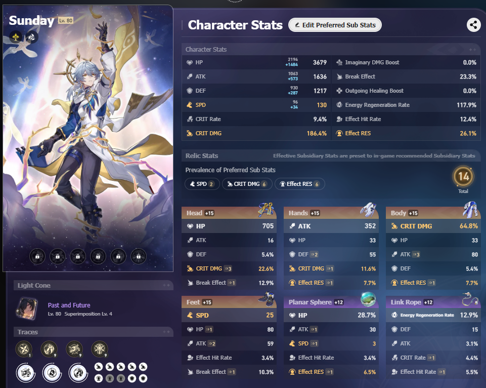Screen dimensions: 486x388
Task: Select the Effect RES preferred sub stat chip
Action: (300, 184)
